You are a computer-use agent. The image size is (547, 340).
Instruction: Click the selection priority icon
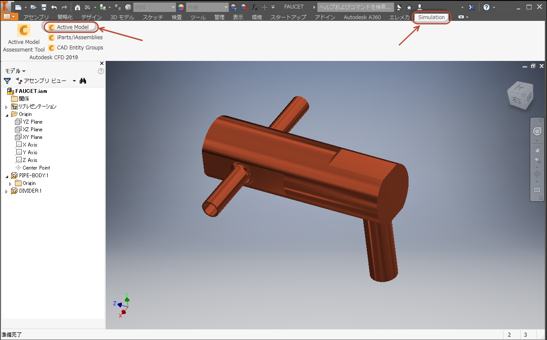point(102,7)
